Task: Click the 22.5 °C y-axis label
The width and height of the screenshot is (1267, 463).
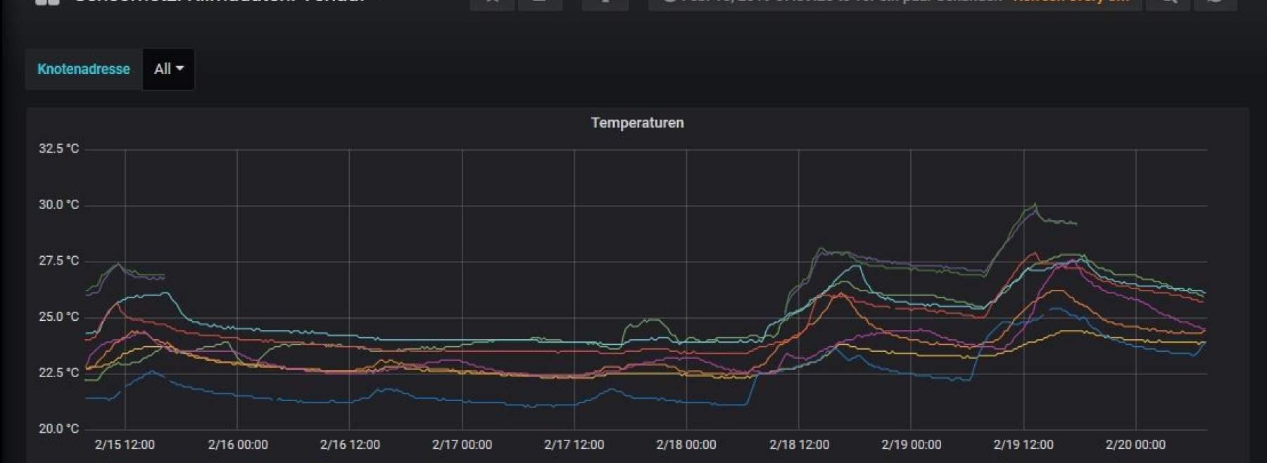Action: [58, 373]
